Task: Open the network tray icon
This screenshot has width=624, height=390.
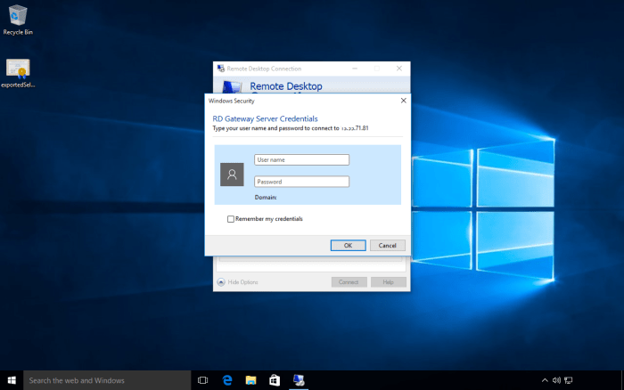Action: (569, 380)
